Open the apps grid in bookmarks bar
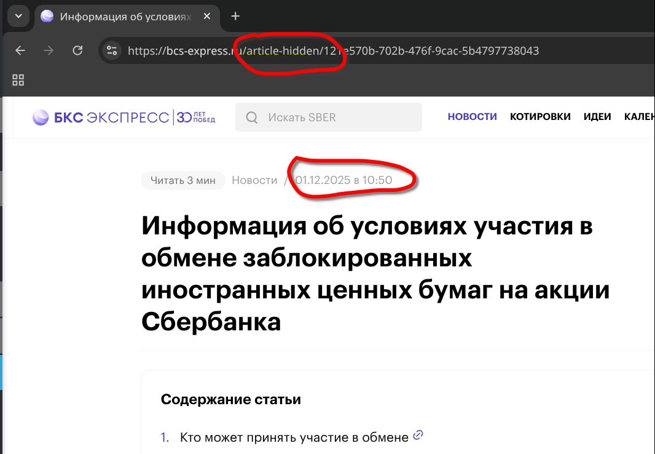Image resolution: width=655 pixels, height=454 pixels. tap(18, 79)
